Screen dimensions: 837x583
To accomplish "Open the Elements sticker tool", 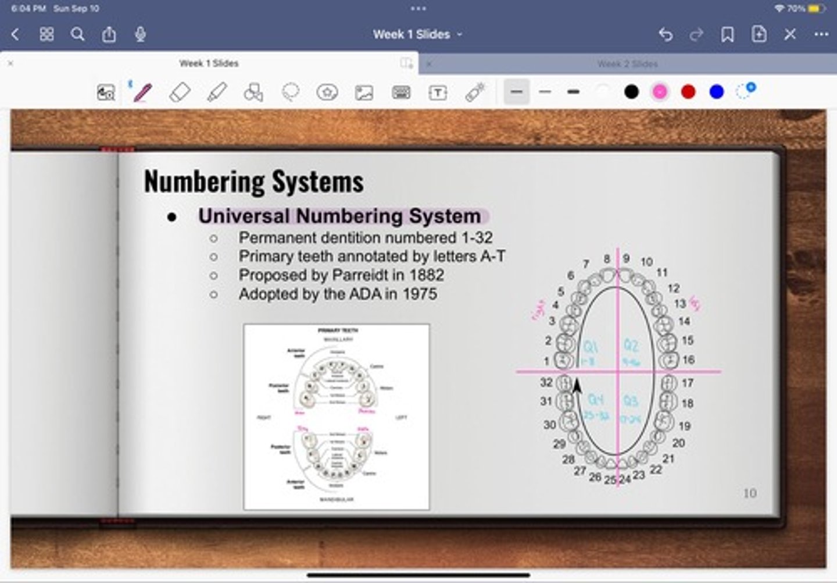I will tap(327, 93).
